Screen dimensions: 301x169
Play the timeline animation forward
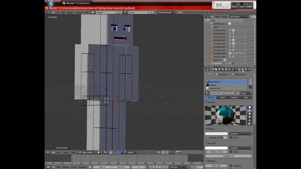coord(160,167)
